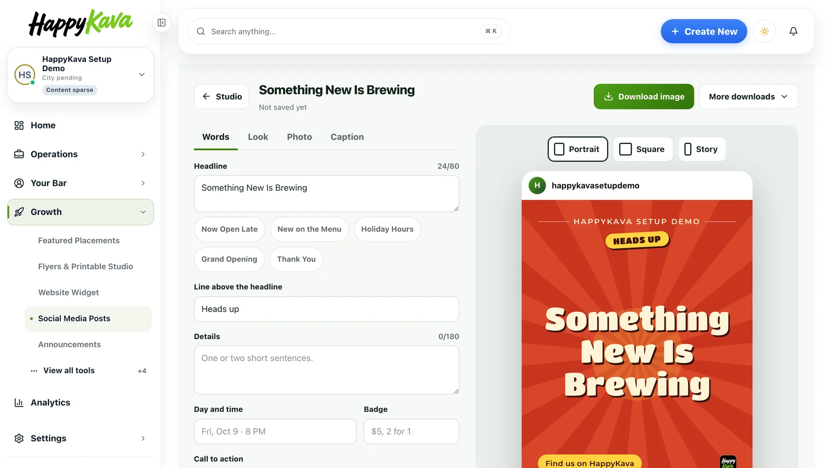The height and width of the screenshot is (468, 831).
Task: Click the Analytics bar chart icon
Action: point(19,402)
